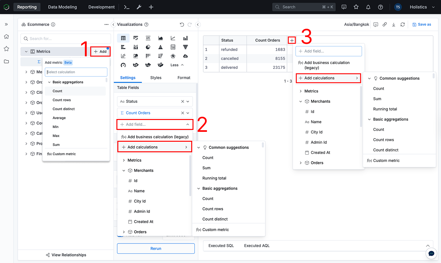Screen dimensions: 441x263
Task: Open the Count Orders field dropdown arrow
Action: pyautogui.click(x=188, y=113)
